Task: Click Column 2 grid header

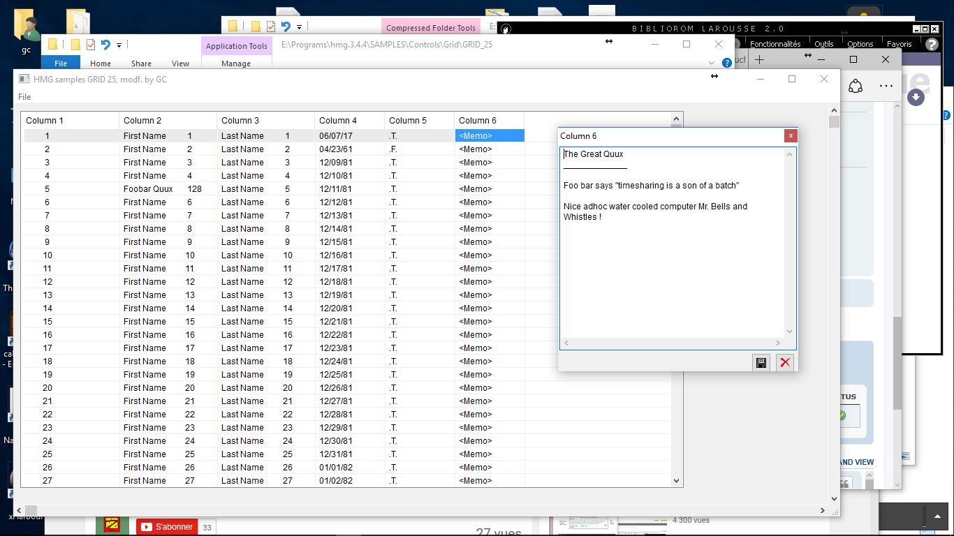Action: pyautogui.click(x=168, y=121)
